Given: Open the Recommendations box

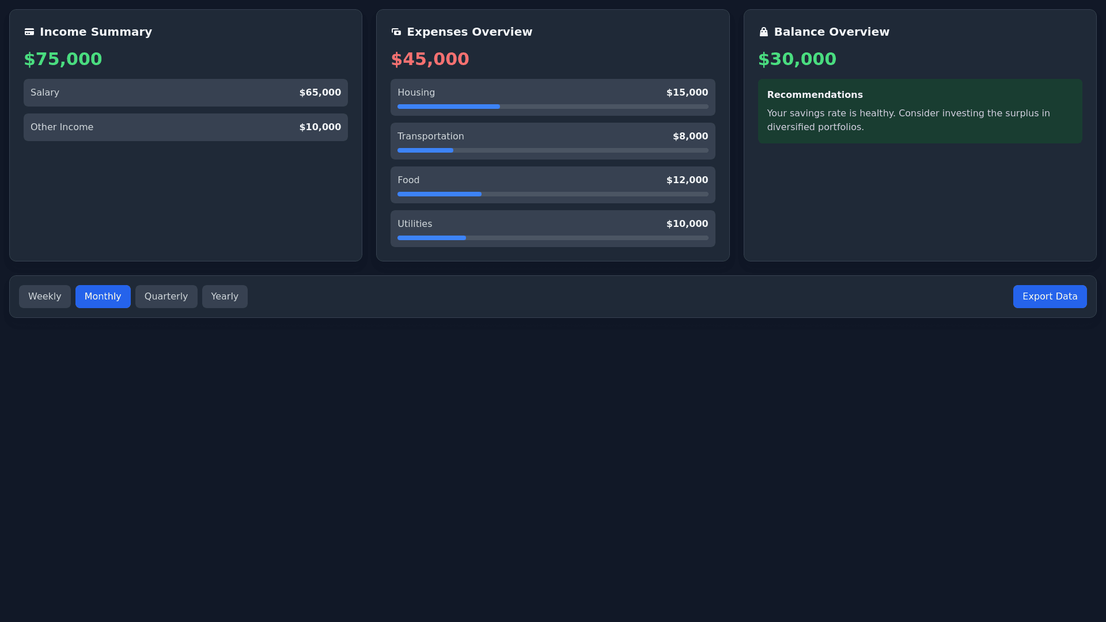Looking at the screenshot, I should coord(919,111).
